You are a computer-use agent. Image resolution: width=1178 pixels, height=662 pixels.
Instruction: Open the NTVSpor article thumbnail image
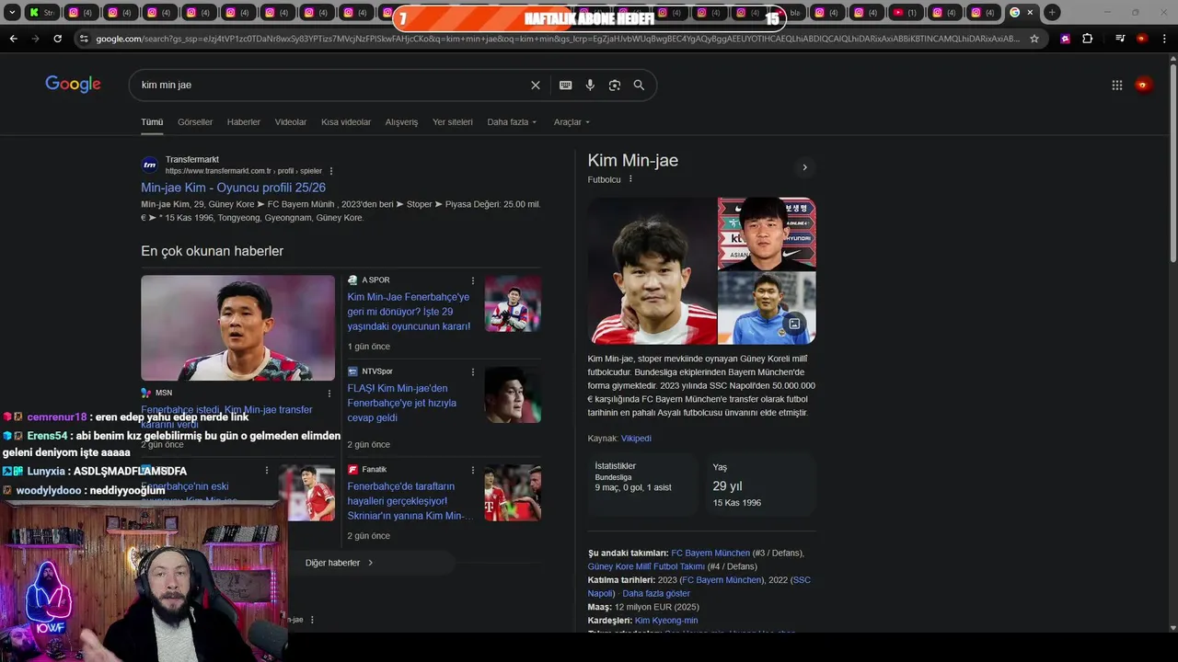513,395
